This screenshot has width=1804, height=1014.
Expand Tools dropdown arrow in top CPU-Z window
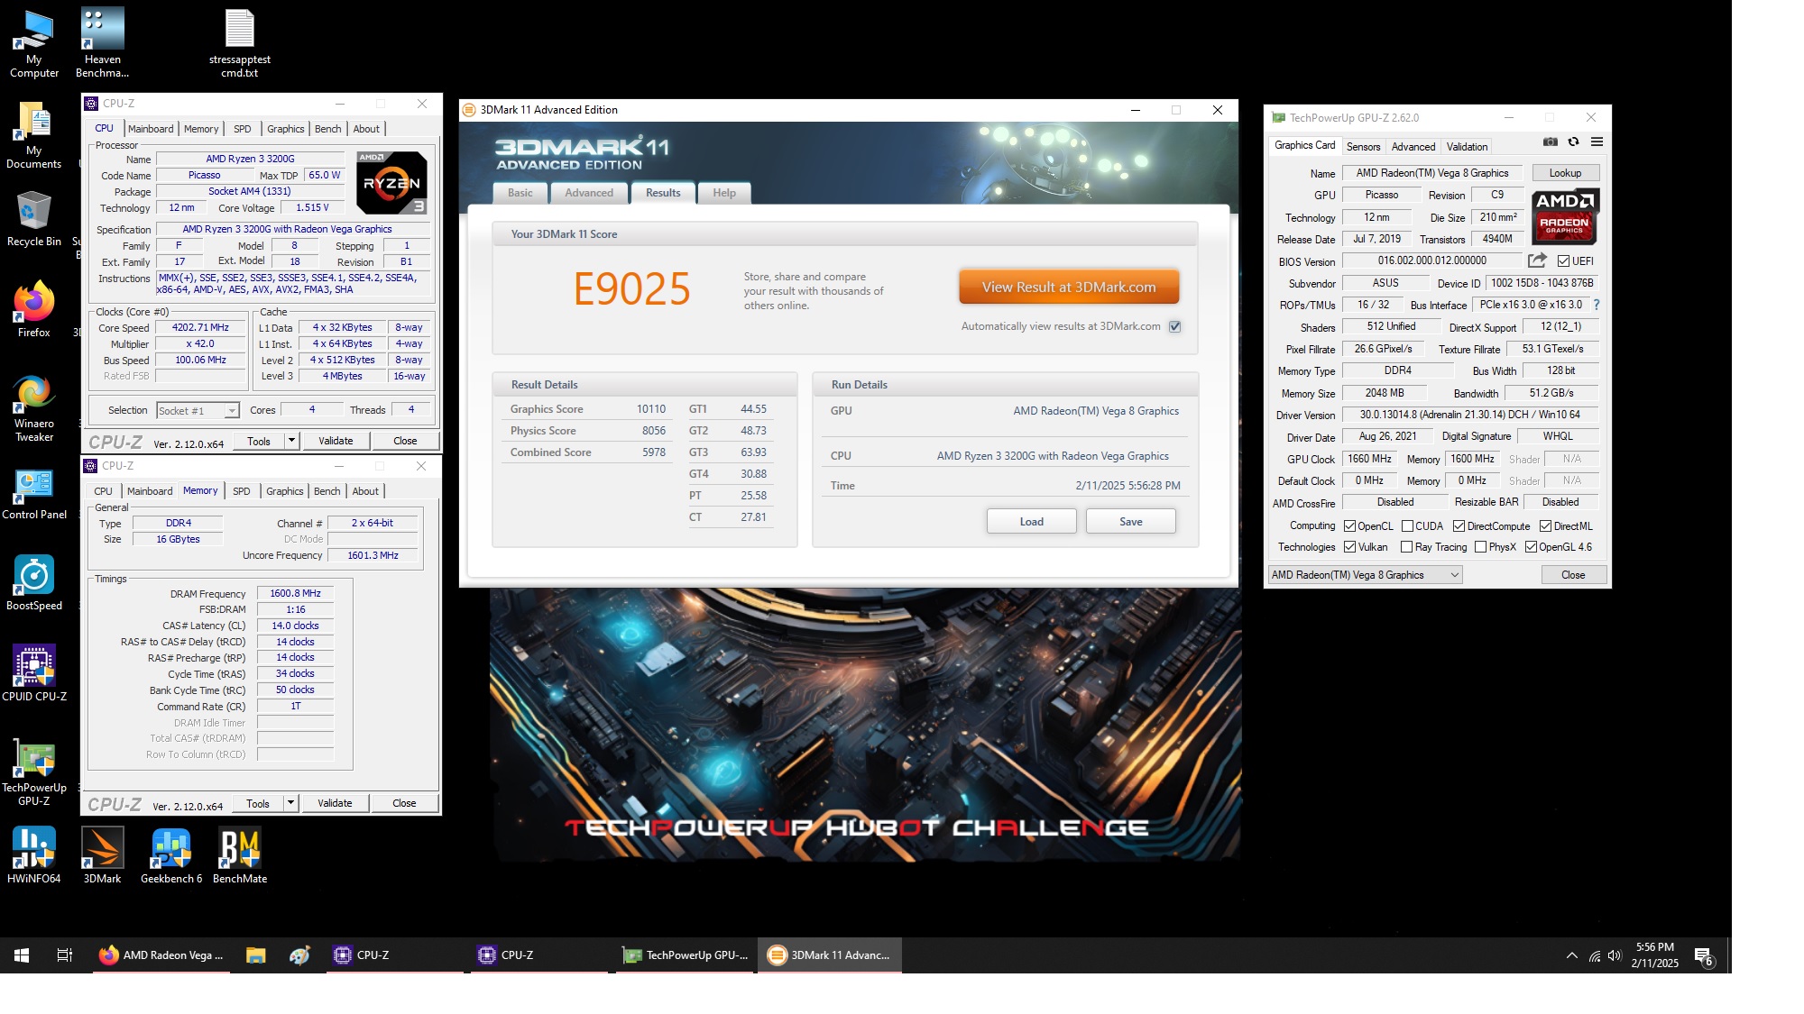pos(291,441)
